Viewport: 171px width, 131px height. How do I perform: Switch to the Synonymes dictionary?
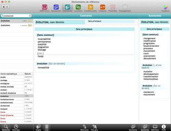(56, 8)
